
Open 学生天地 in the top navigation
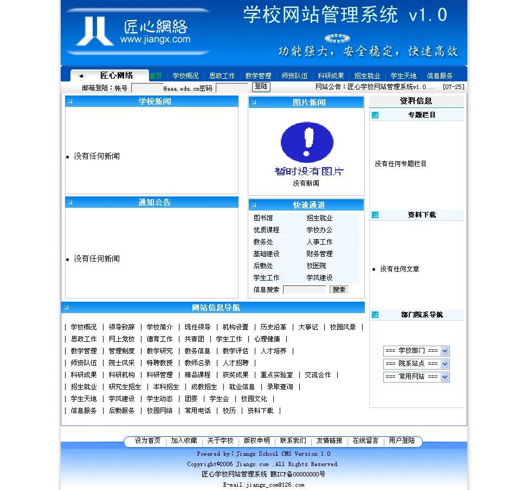click(x=403, y=76)
